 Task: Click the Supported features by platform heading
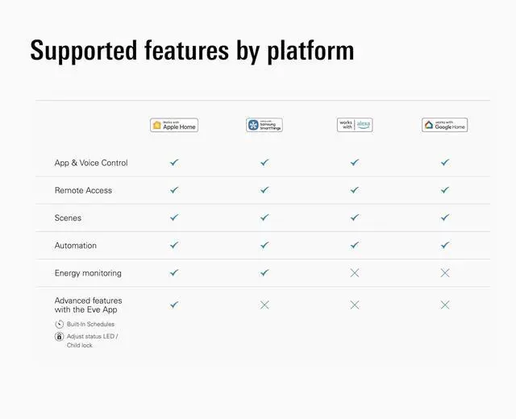[x=192, y=51]
